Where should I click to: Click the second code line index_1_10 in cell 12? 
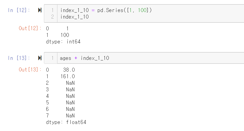(75, 17)
